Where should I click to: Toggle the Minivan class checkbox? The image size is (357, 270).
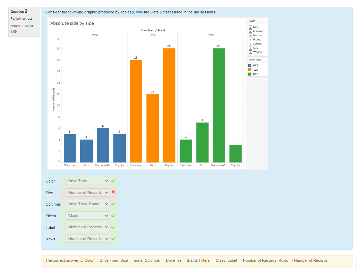[x=251, y=31]
